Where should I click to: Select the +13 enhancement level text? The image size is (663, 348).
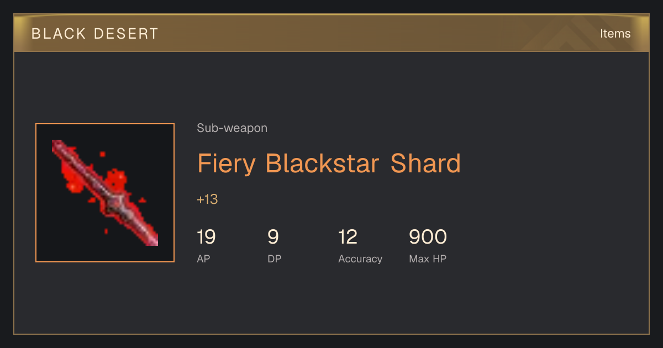207,199
